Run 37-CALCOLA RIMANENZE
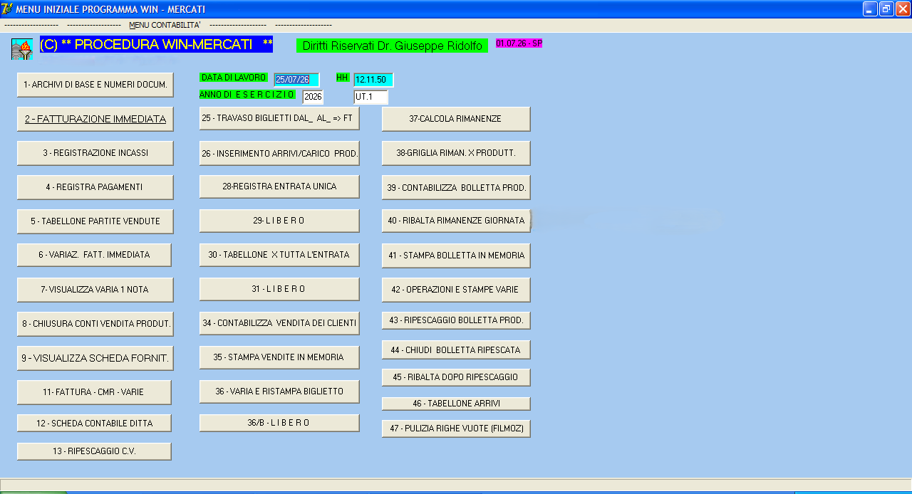Screen dimensions: 912x494 pyautogui.click(x=456, y=119)
